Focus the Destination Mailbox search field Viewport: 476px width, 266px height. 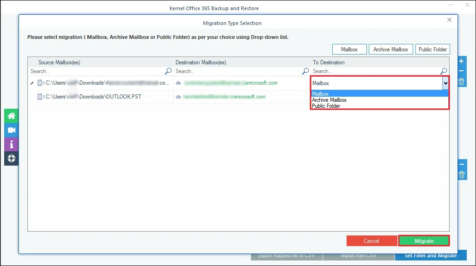(x=238, y=71)
